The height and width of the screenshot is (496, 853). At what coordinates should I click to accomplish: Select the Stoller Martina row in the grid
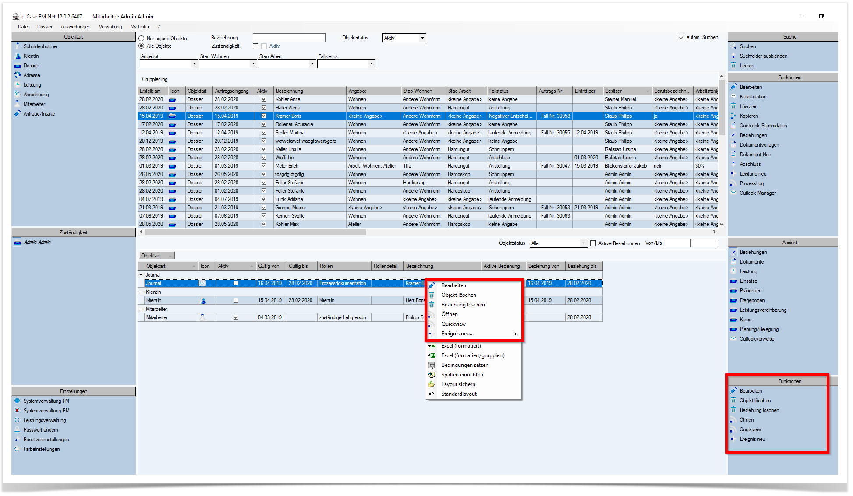coord(428,133)
